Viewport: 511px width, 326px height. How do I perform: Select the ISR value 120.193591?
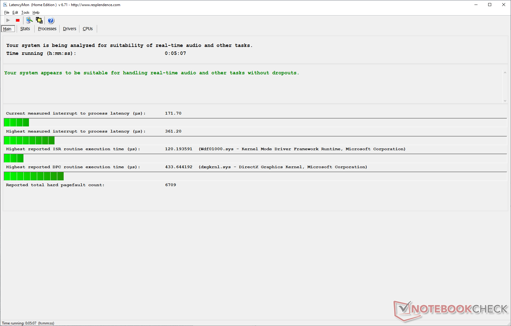pyautogui.click(x=179, y=149)
